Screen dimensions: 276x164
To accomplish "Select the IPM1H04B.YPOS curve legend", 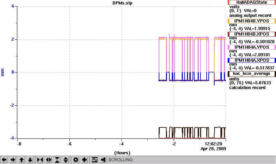I will tap(252, 21).
